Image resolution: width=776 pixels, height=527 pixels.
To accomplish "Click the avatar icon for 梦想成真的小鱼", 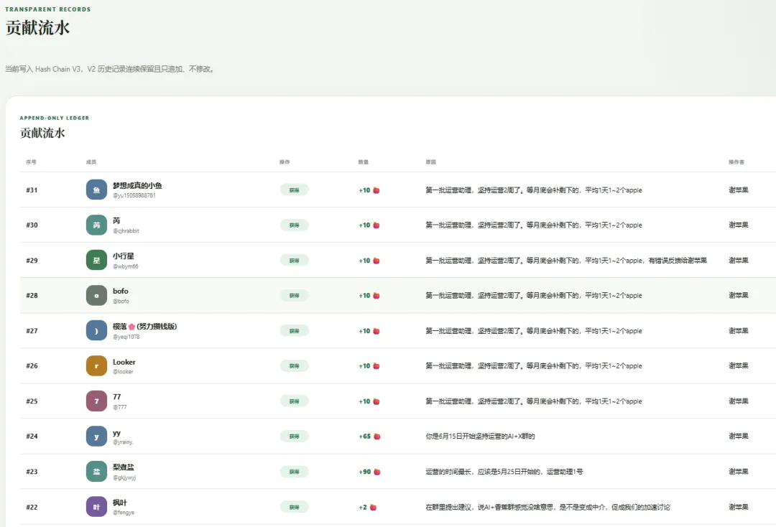I will pyautogui.click(x=96, y=190).
